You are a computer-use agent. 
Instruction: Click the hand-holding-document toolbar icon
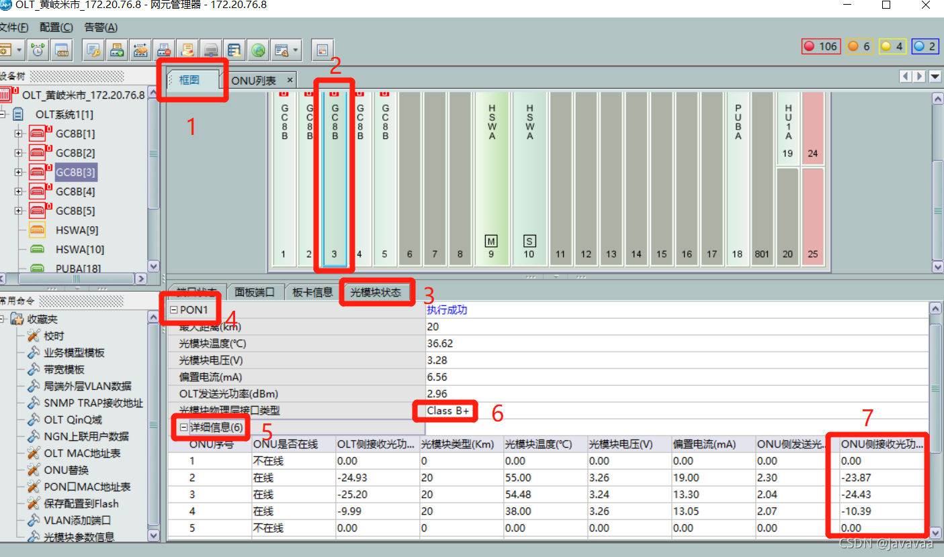187,50
